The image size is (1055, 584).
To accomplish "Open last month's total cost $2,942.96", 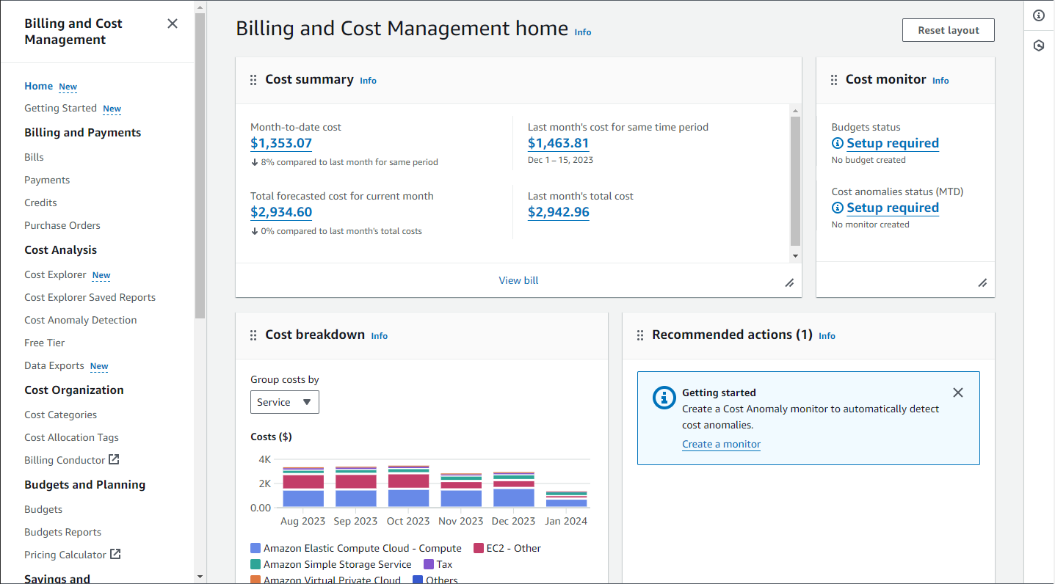I will pos(559,212).
